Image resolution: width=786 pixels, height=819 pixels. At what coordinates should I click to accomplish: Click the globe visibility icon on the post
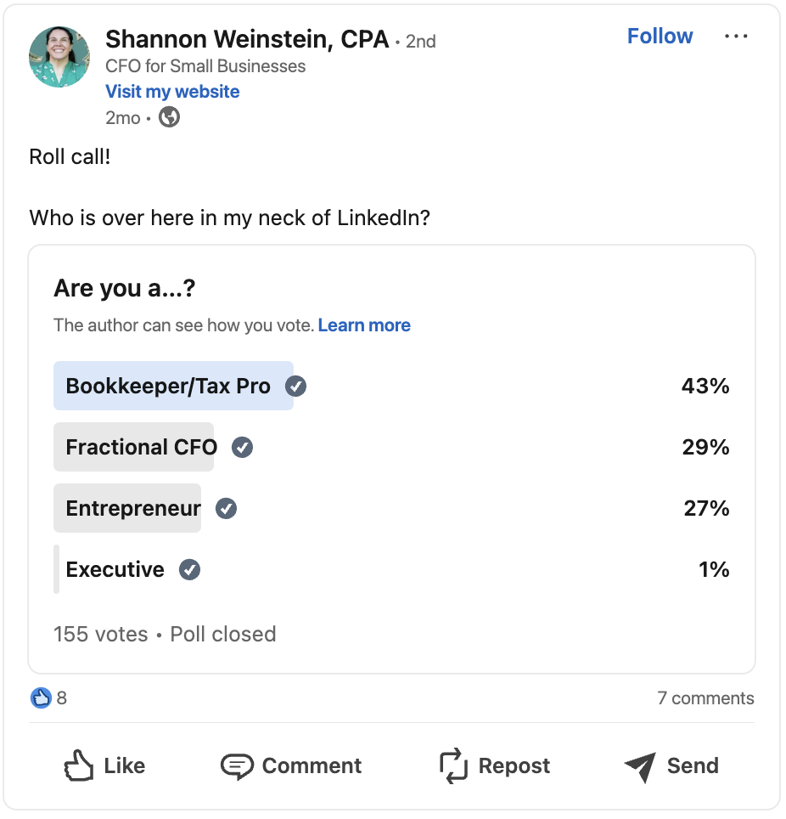coord(169,118)
